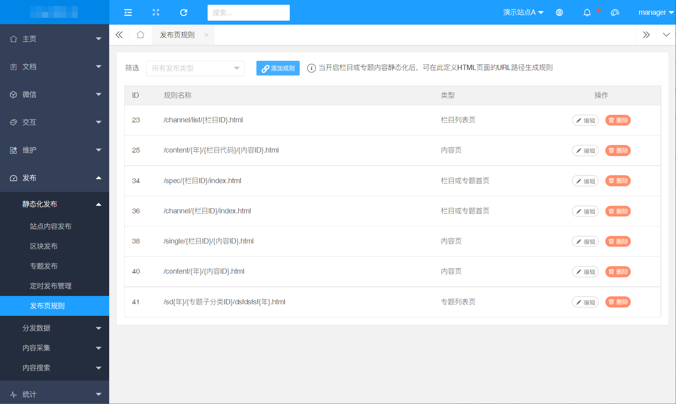The image size is (676, 404).
Task: Expand the 文档 sidebar menu
Action: tap(54, 67)
